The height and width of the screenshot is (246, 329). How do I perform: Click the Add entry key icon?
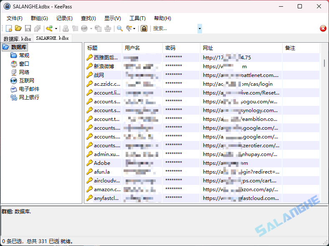[x=49, y=28]
